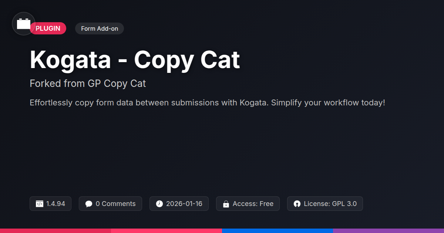Viewport: 444px width, 233px height.
Task: Click the code version icon beside 1.4.94
Action: 40,204
